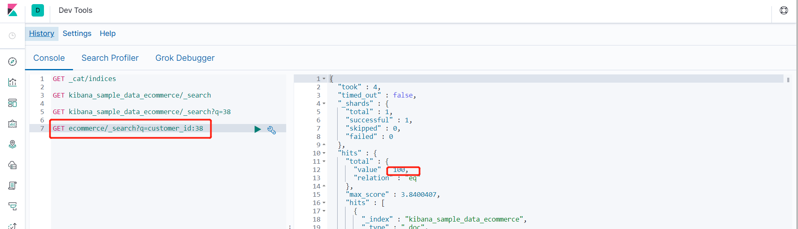The image size is (798, 229).
Task: Click request editor line number 7
Action: tap(42, 128)
